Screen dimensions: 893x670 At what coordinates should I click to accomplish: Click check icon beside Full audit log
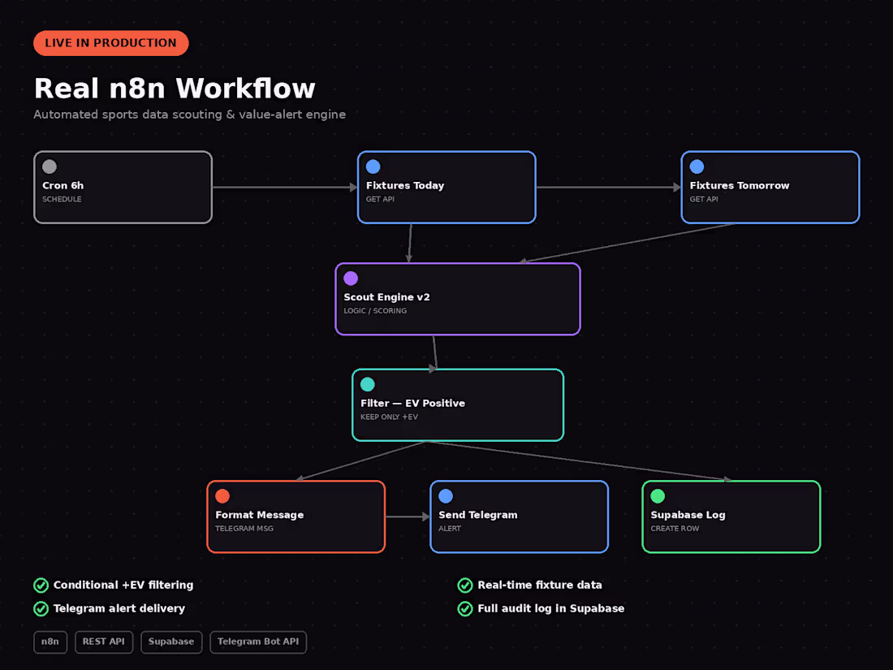click(x=465, y=608)
